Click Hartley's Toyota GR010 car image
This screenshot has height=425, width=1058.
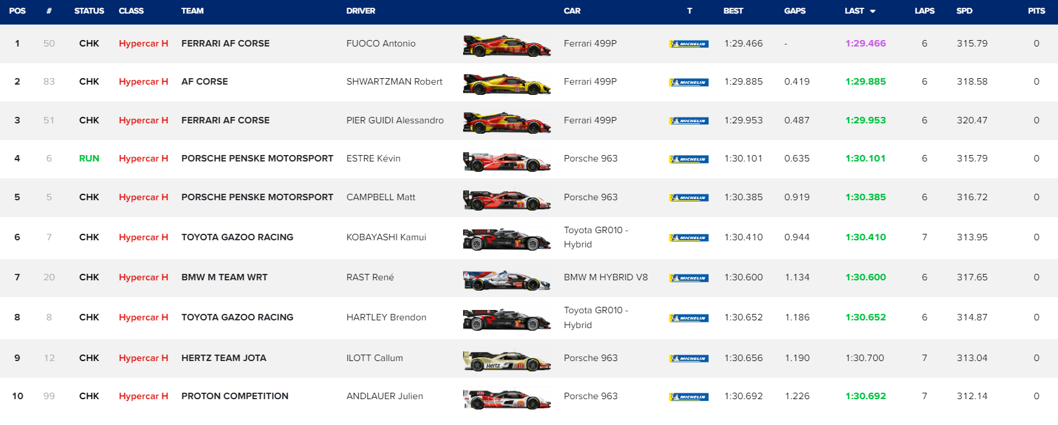coord(506,319)
